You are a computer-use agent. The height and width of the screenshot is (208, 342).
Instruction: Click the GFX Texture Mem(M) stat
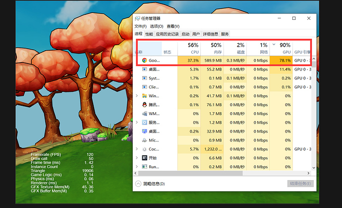62,187
